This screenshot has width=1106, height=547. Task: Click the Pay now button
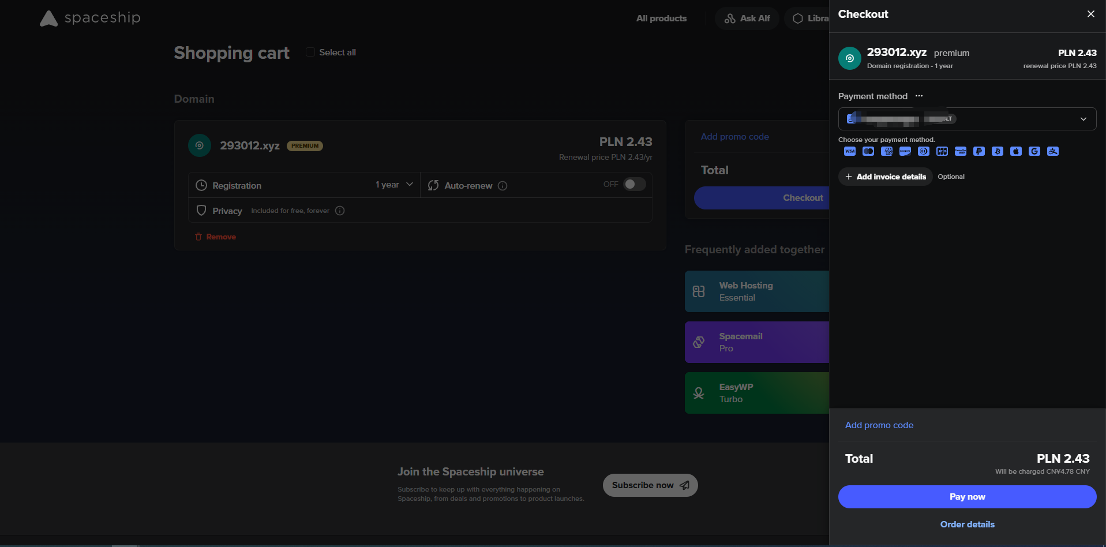click(x=967, y=497)
